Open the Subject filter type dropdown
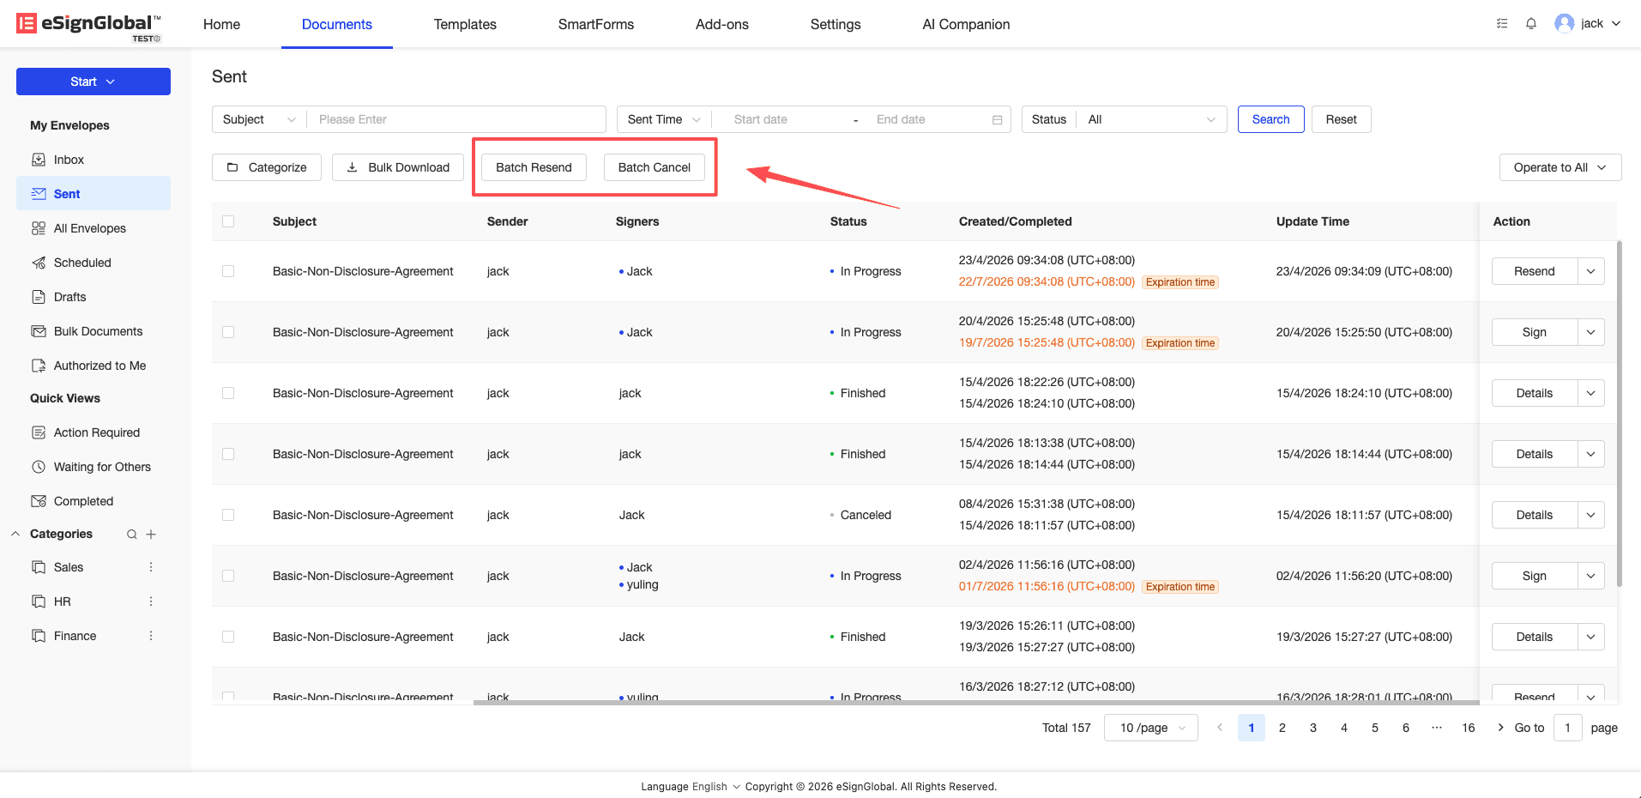The height and width of the screenshot is (798, 1641). coord(259,119)
